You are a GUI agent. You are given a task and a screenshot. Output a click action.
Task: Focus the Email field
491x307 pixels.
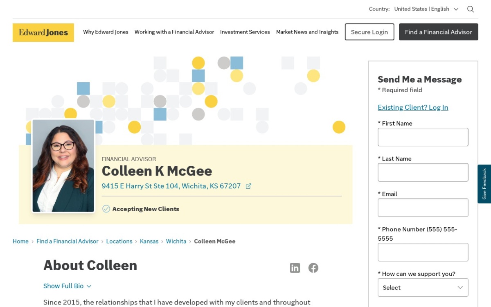coord(423,208)
